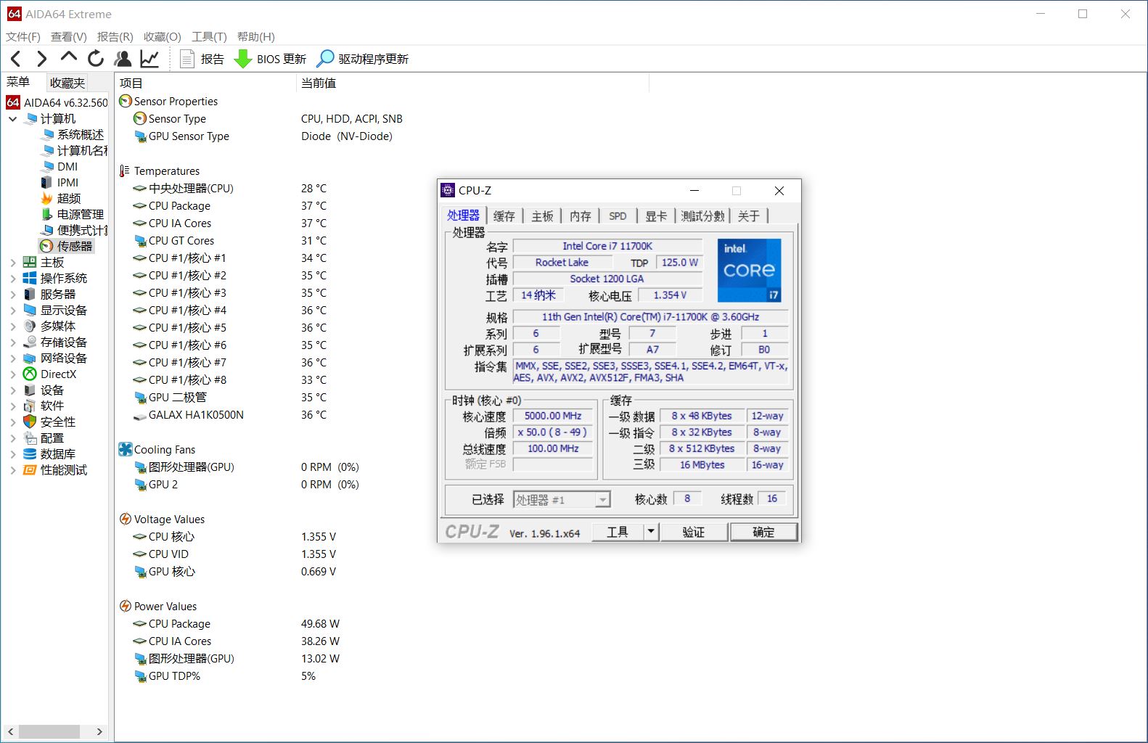Viewport: 1148px width, 743px height.
Task: Expand the 存储设备 tree node
Action: [13, 342]
